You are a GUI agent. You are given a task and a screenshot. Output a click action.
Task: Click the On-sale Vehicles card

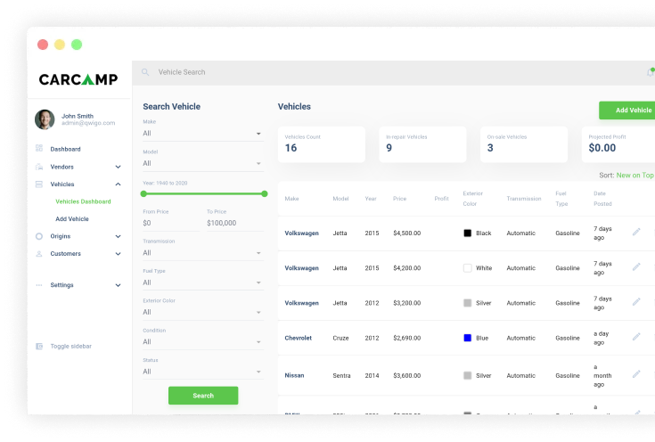point(524,144)
